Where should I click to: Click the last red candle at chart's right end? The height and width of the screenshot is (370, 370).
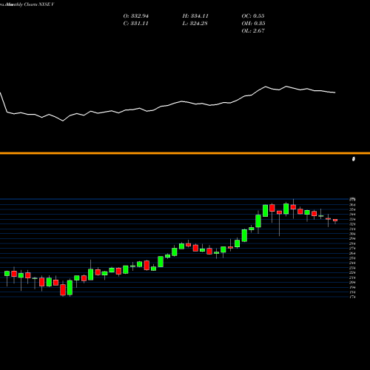coord(335,221)
